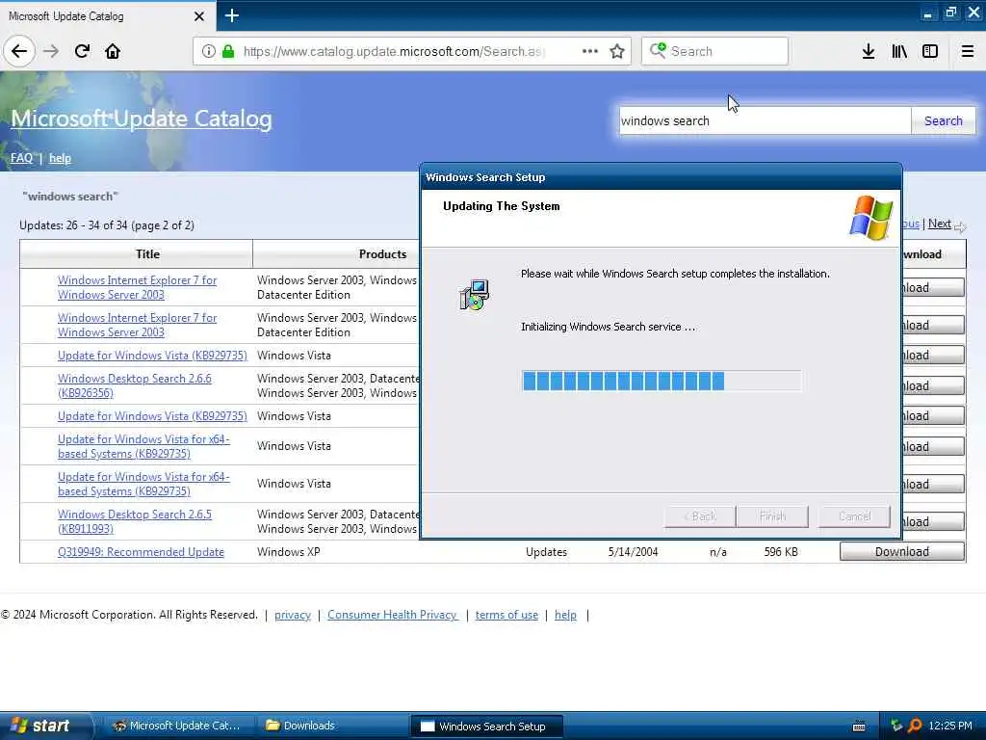Click the 'Updates: 26 - 34 of 34' count text
Screen dimensions: 986x740
coord(107,225)
